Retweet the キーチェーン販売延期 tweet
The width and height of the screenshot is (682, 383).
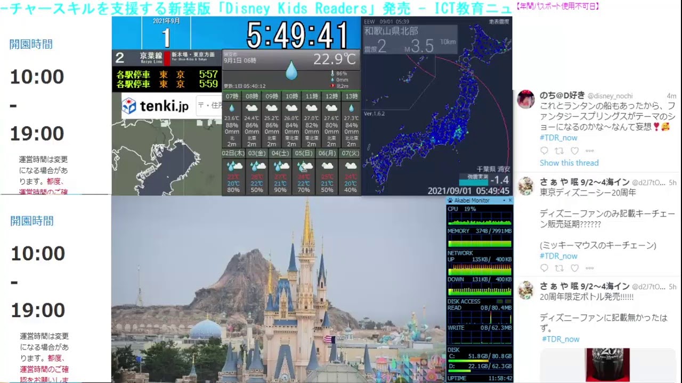coord(559,268)
